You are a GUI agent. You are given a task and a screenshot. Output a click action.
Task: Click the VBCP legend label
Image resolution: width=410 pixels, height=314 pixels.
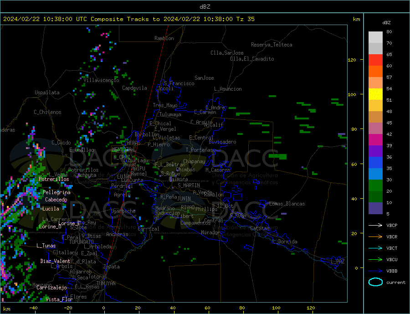pyautogui.click(x=392, y=225)
